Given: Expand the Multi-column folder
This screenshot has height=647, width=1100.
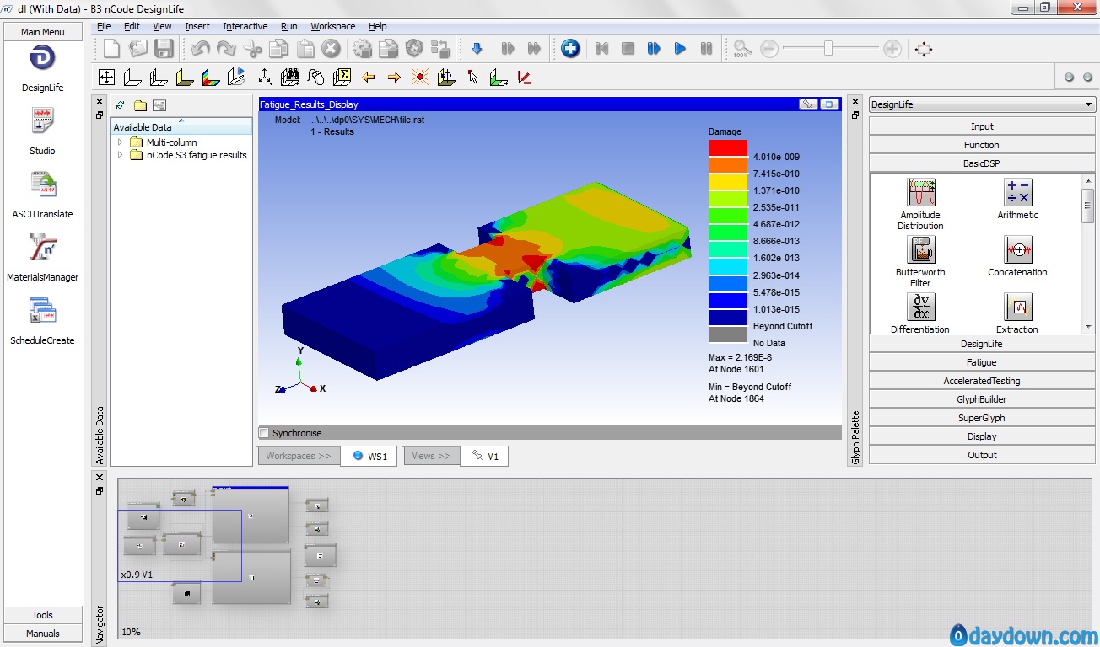Looking at the screenshot, I should [120, 142].
